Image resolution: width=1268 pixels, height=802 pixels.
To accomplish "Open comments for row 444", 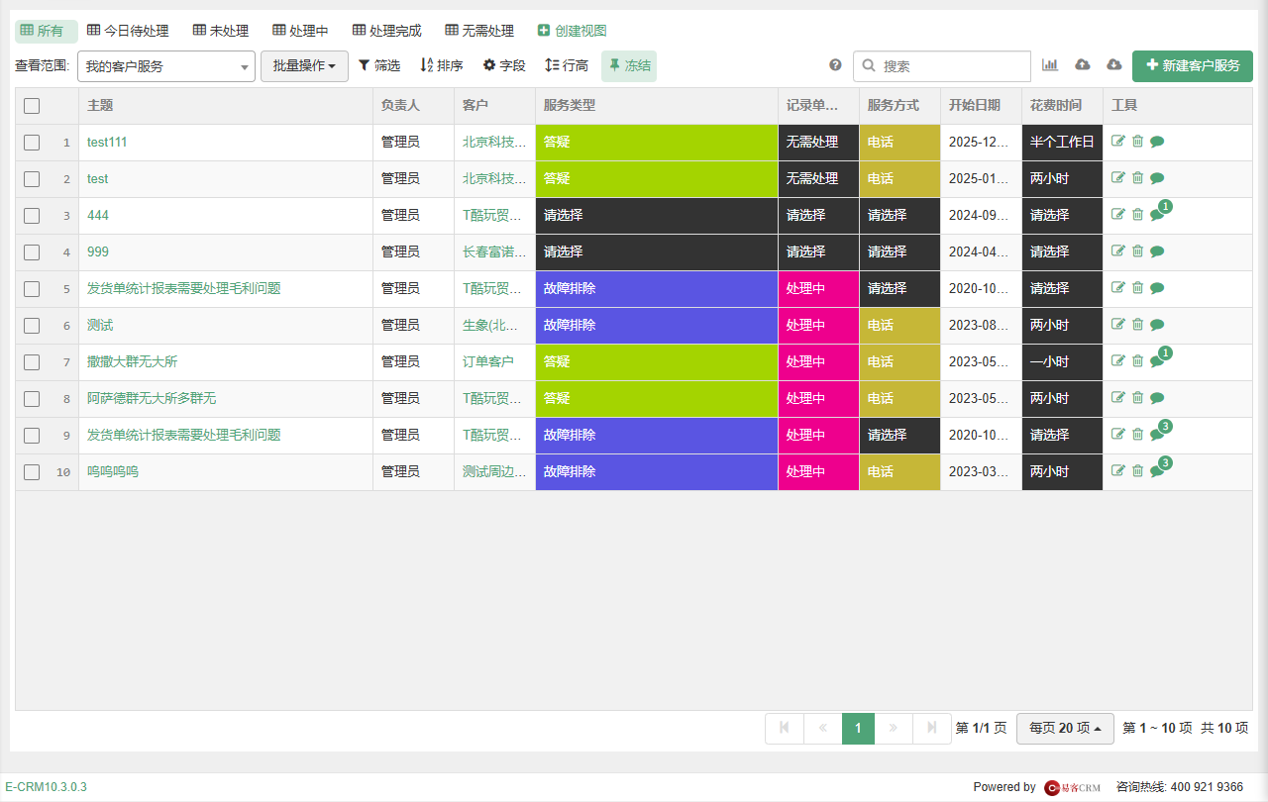I will (1157, 215).
